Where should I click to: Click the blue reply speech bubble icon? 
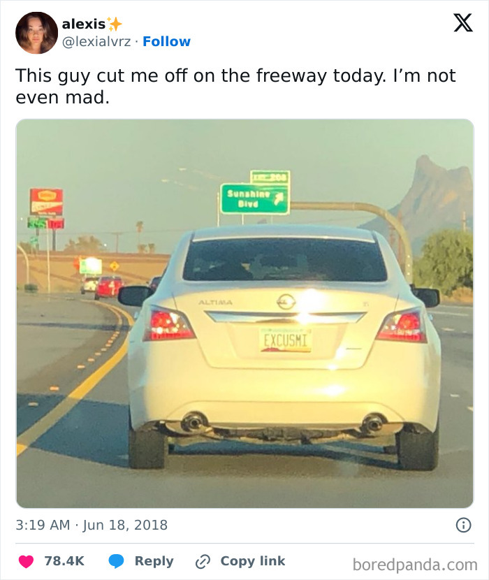click(x=116, y=561)
